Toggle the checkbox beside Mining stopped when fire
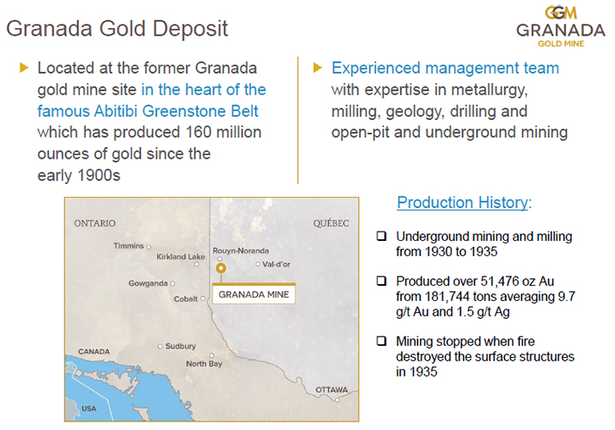Viewport: 615px width, 430px height. (382, 342)
